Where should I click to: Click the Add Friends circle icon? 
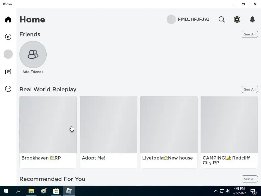point(33,55)
